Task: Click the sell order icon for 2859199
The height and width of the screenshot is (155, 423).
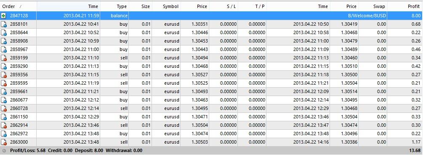Action: tap(3, 58)
